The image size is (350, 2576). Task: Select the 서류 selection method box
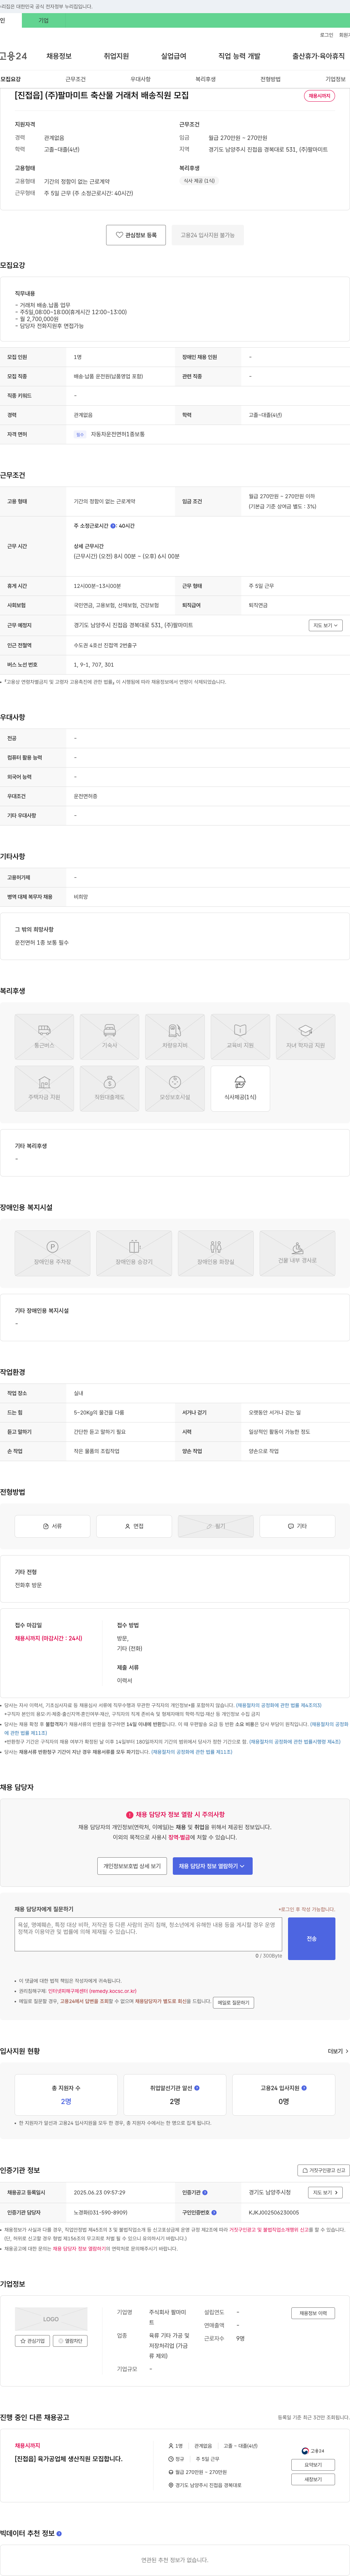52,1526
